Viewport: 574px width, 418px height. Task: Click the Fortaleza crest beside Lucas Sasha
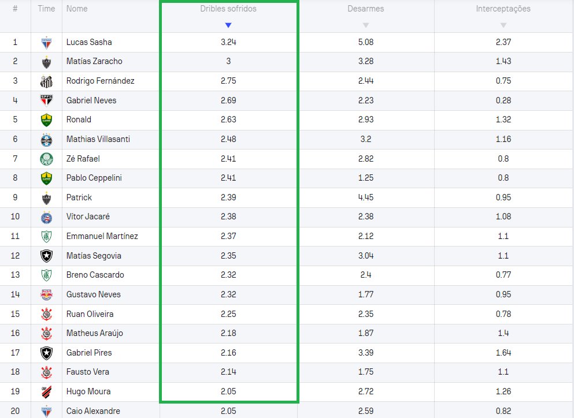pos(46,42)
